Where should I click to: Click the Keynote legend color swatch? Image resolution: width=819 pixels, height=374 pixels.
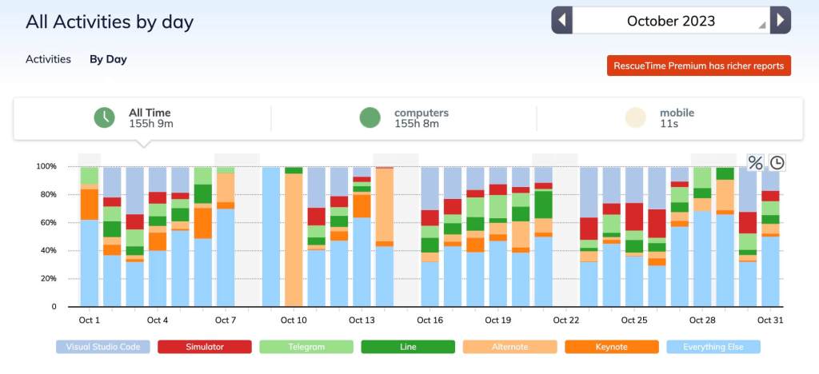(x=611, y=347)
